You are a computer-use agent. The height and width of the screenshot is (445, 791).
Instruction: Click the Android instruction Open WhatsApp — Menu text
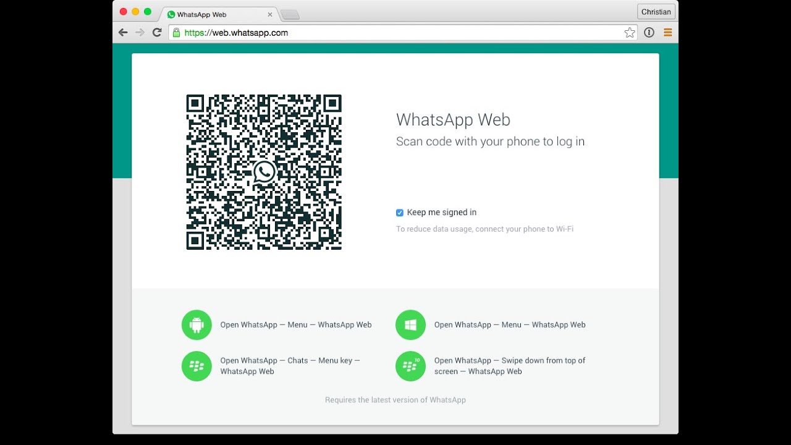click(296, 324)
